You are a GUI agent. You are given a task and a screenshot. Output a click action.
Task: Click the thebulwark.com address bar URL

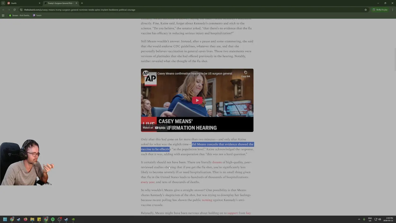(80, 10)
